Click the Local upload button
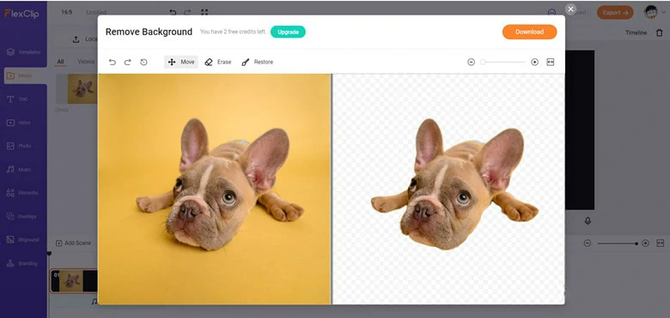 (x=84, y=39)
